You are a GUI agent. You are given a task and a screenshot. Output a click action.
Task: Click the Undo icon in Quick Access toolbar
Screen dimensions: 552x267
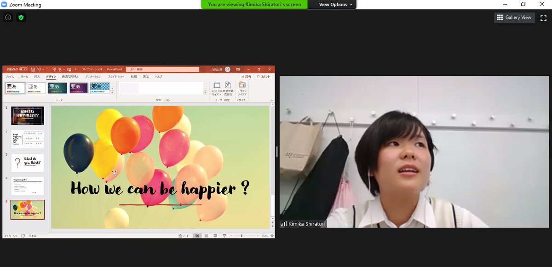click(39, 69)
